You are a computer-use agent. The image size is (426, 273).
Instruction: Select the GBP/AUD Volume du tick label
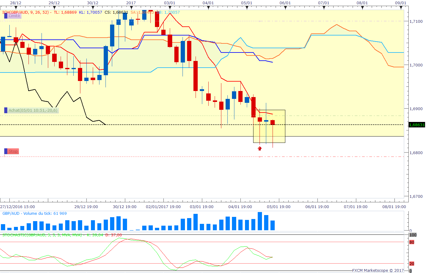(35, 214)
